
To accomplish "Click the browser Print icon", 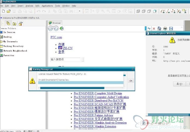I will [x=165, y=29].
